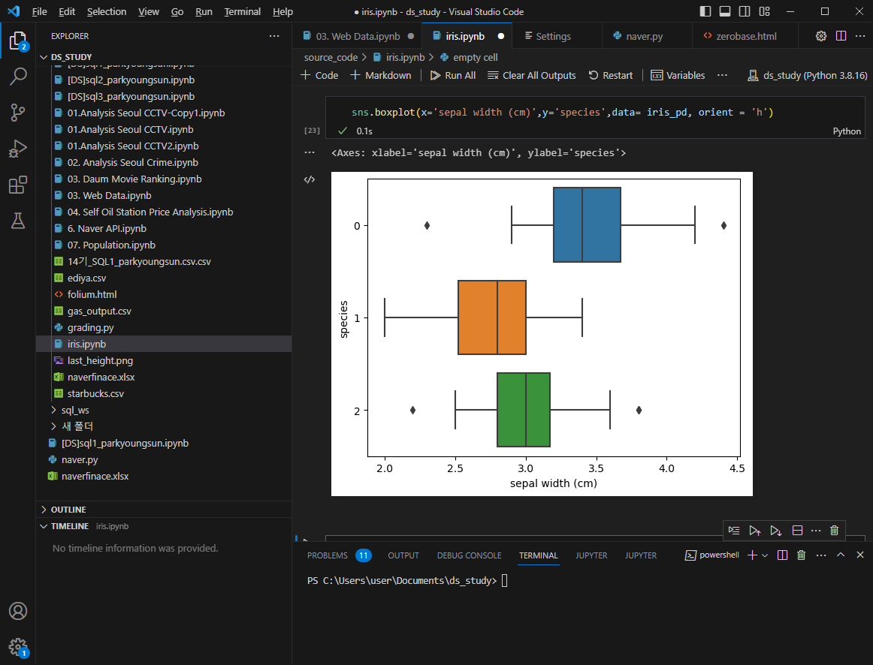Image resolution: width=873 pixels, height=665 pixels.
Task: Open the Terminal menu
Action: (242, 12)
